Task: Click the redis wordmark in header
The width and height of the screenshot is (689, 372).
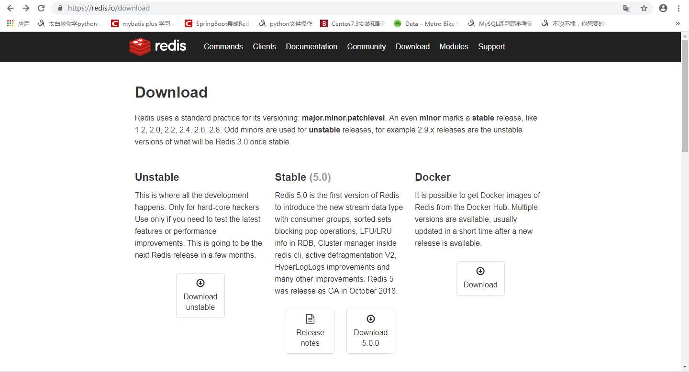Action: [x=170, y=46]
